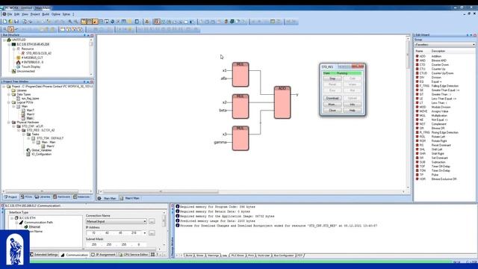This screenshot has height=269, width=478.
Task: Open the Extras menu
Action: [66, 14]
